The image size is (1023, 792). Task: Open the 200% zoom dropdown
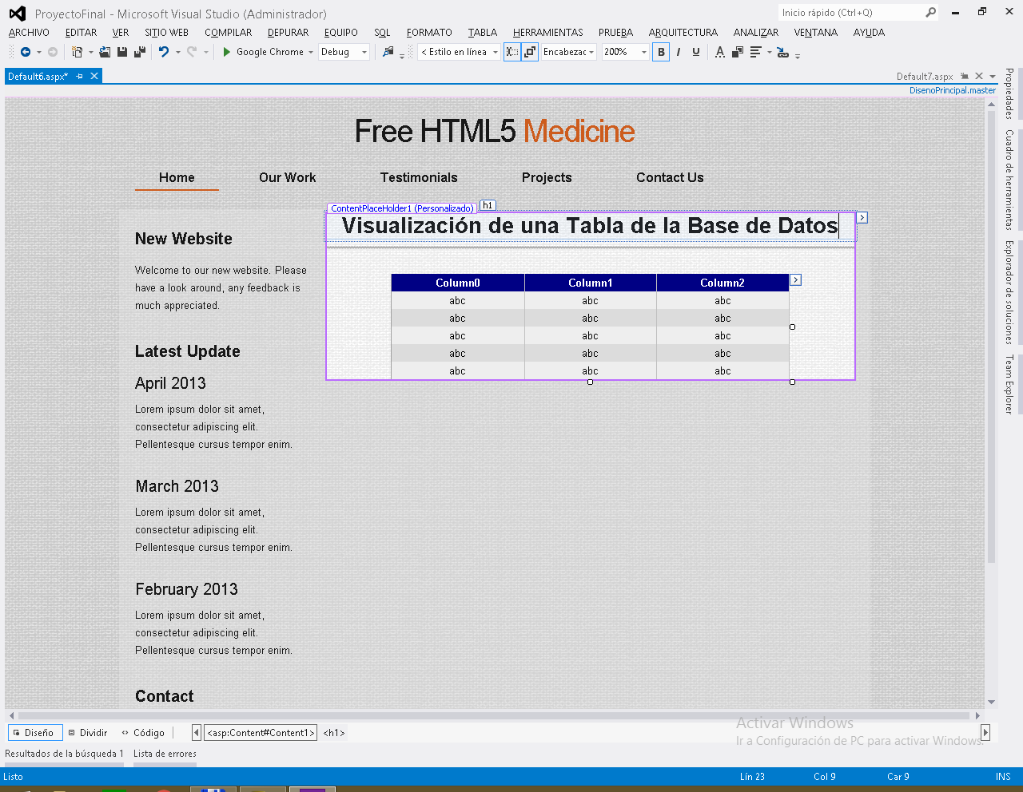click(x=643, y=51)
